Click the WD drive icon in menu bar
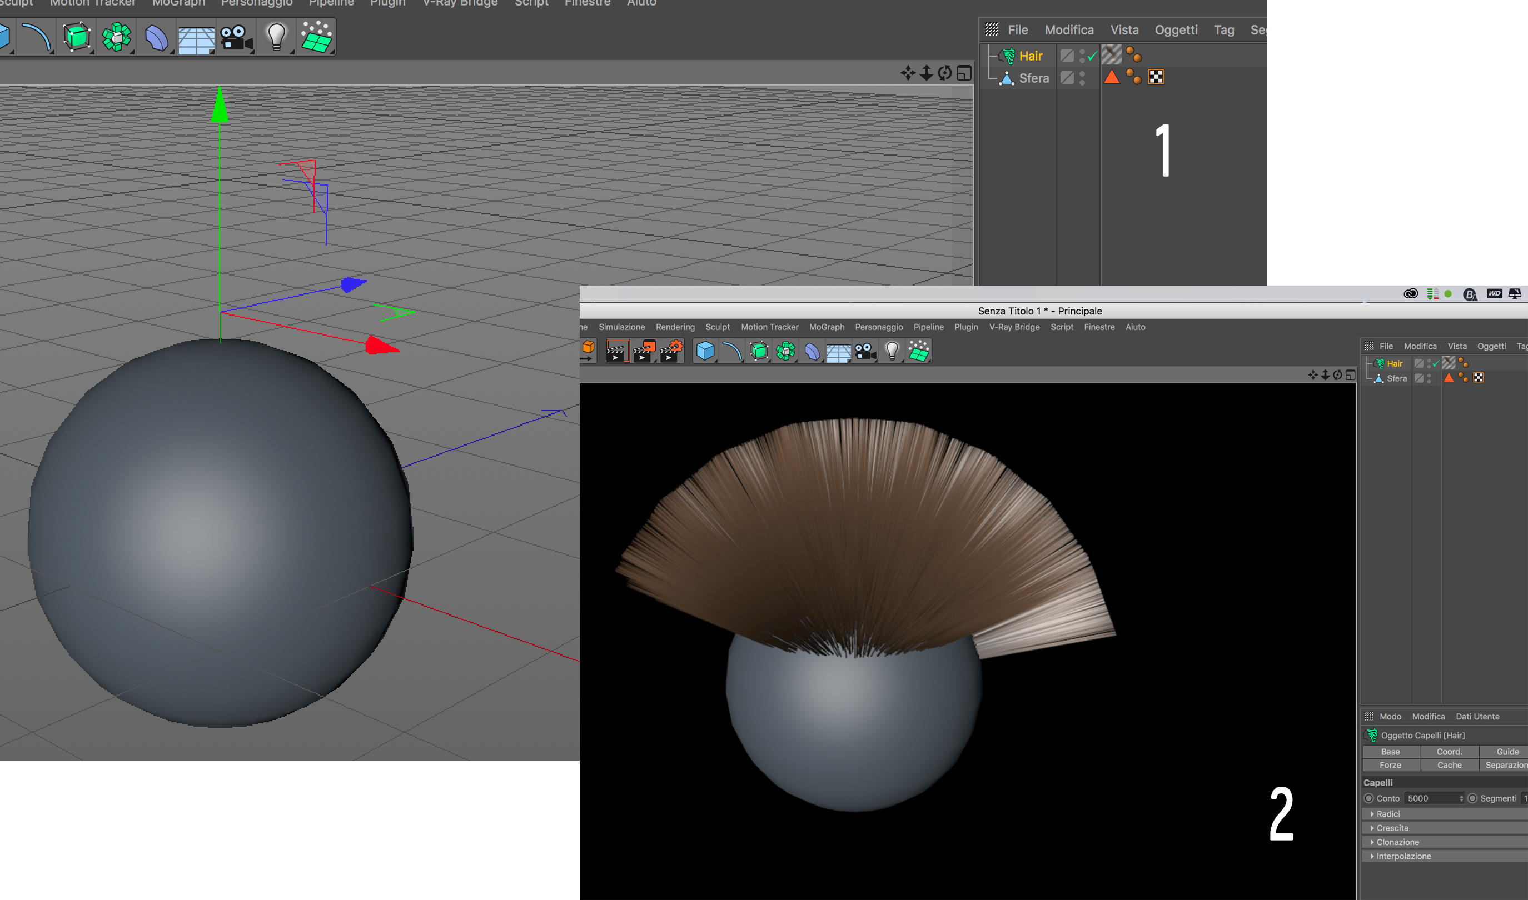 1494,294
